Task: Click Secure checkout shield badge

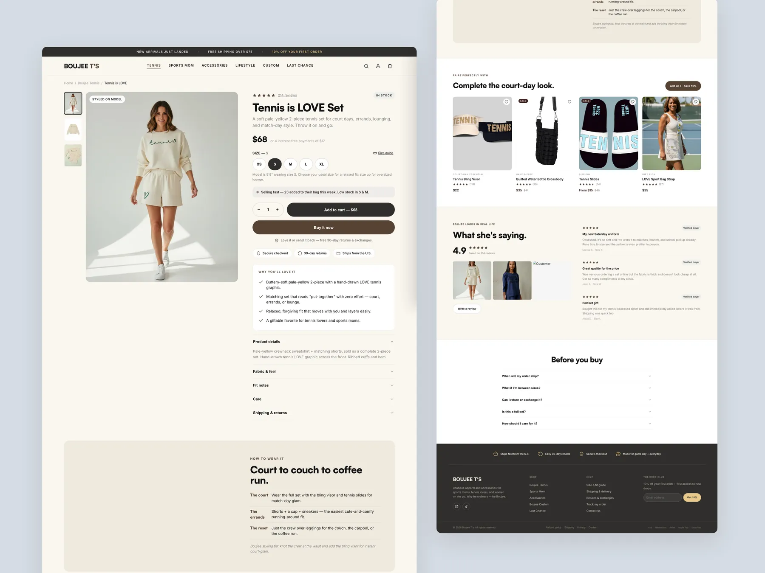Action: (272, 253)
